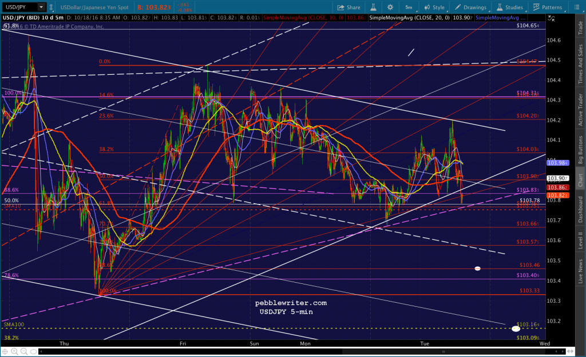Click the 38.2% red Fibonacci label
This screenshot has width=586, height=357.
[106, 149]
